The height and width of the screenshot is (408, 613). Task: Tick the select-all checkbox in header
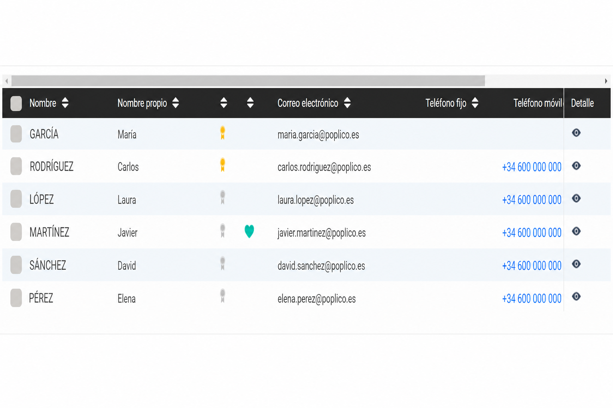point(16,103)
